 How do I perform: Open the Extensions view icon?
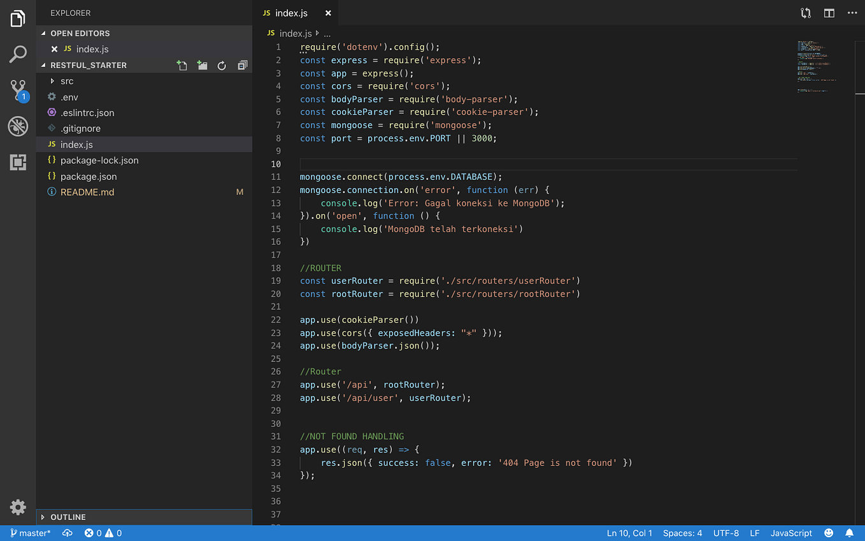point(18,162)
